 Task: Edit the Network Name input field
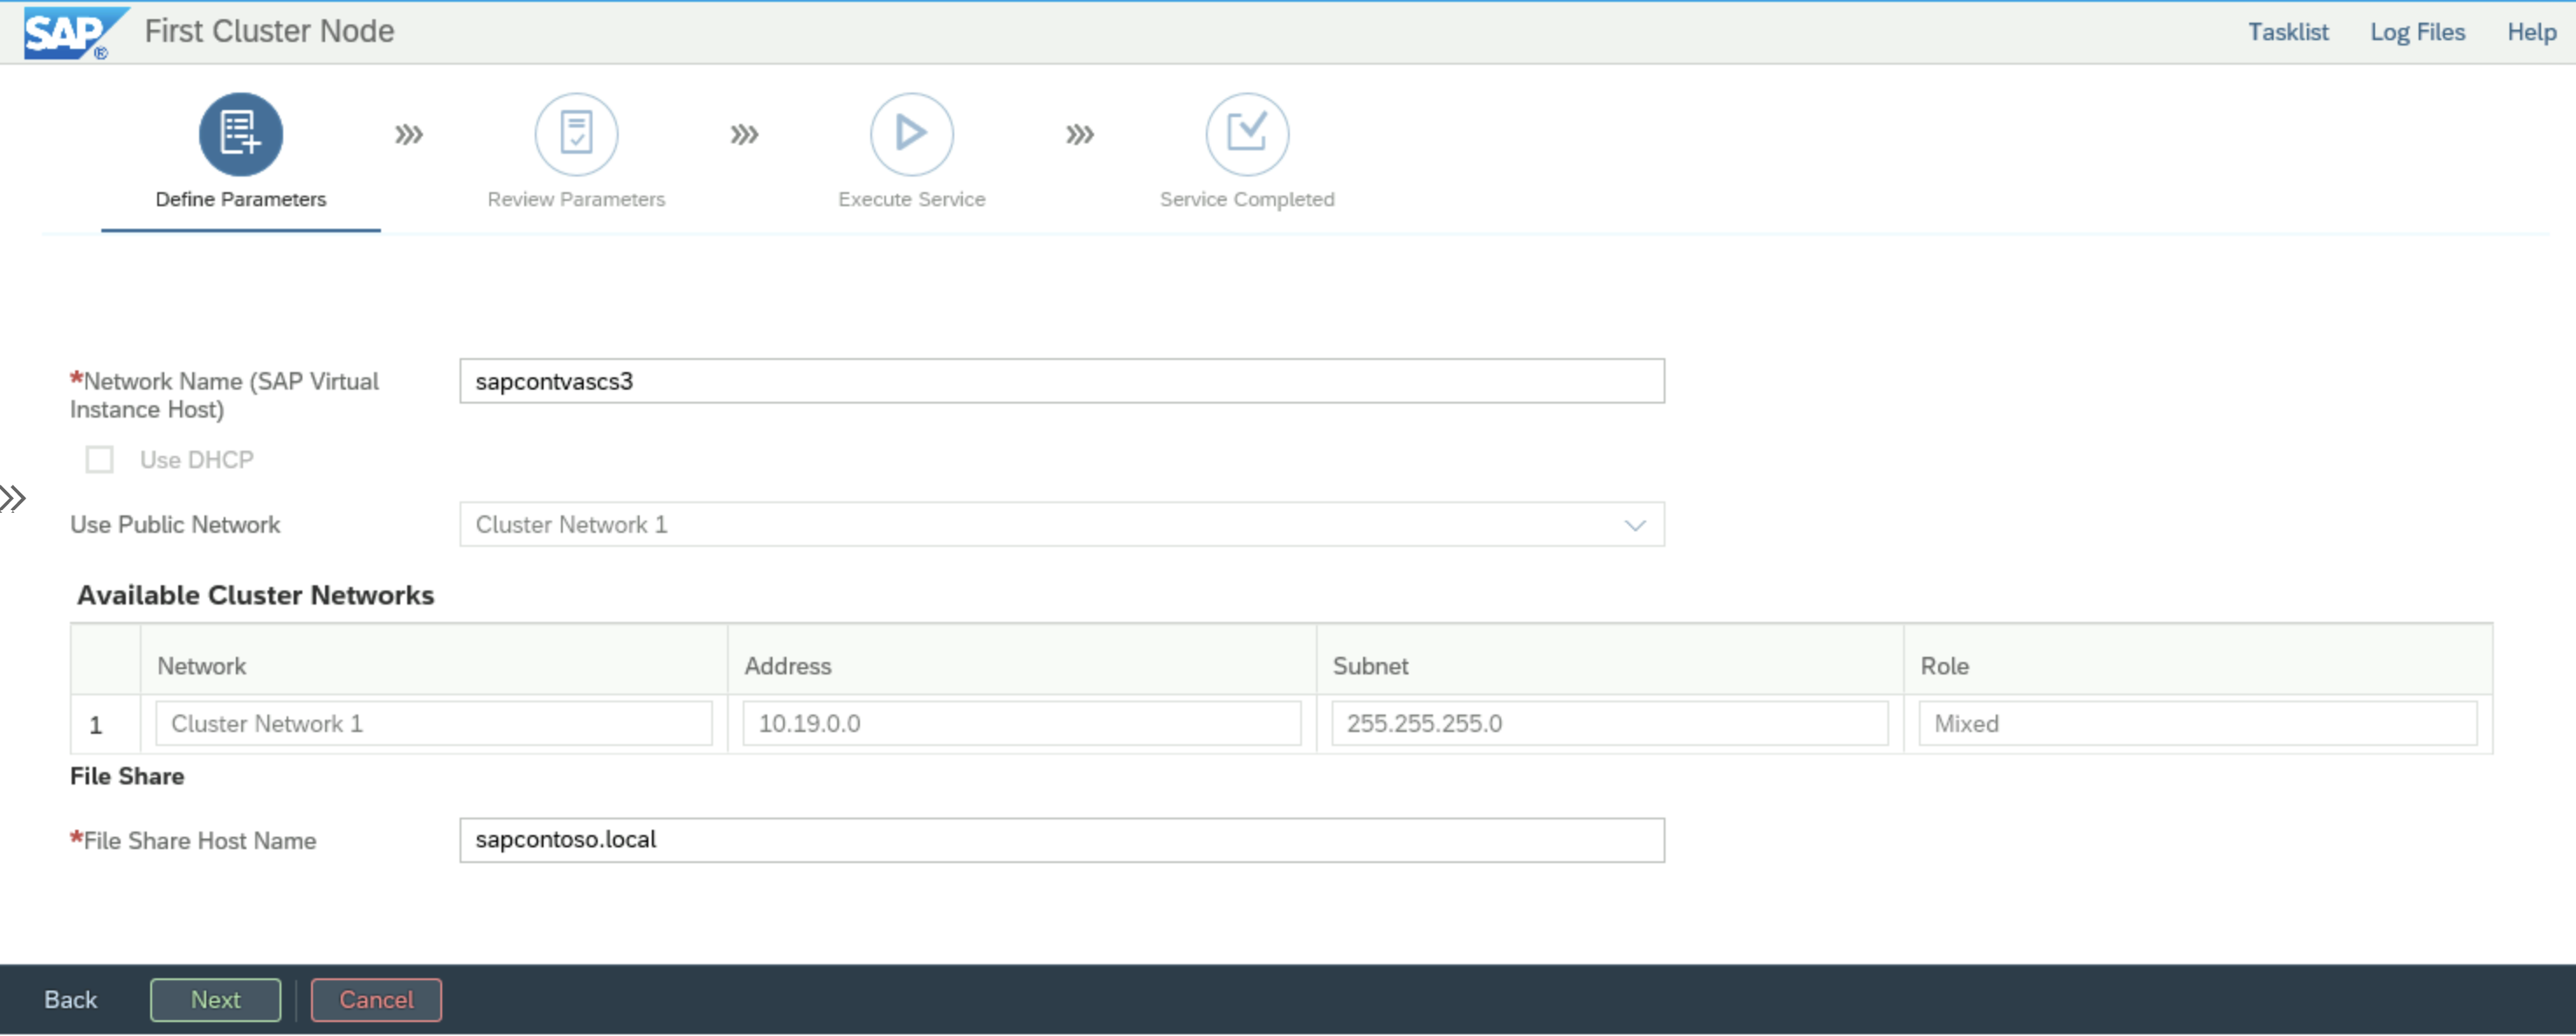(1060, 381)
